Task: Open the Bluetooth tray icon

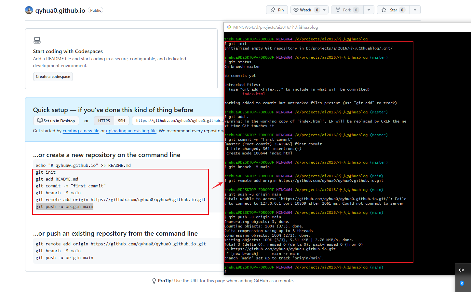Action: pyautogui.click(x=461, y=283)
